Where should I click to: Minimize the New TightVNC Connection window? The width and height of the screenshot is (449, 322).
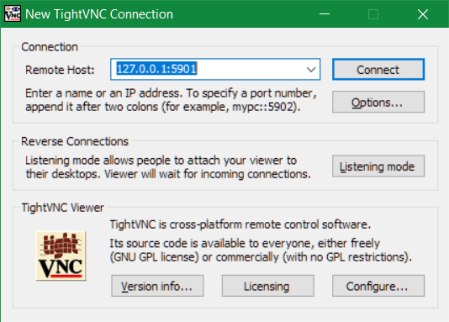tap(325, 13)
